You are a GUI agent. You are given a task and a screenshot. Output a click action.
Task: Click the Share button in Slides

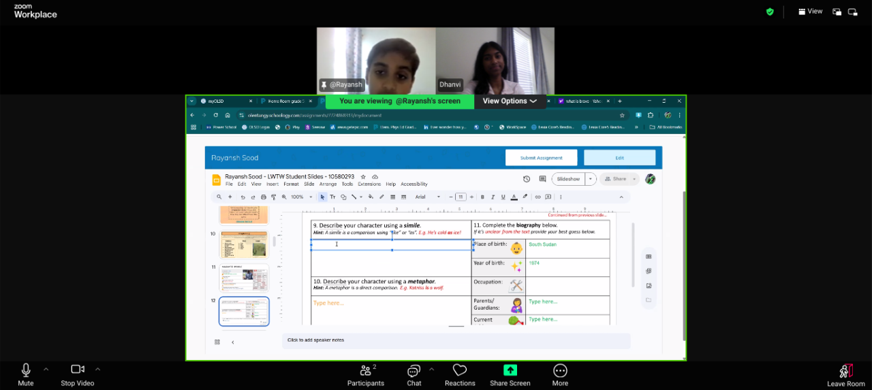pyautogui.click(x=616, y=179)
